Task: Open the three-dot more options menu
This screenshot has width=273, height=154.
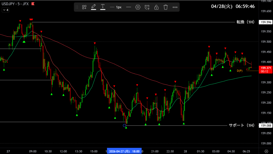Action: coord(175,7)
